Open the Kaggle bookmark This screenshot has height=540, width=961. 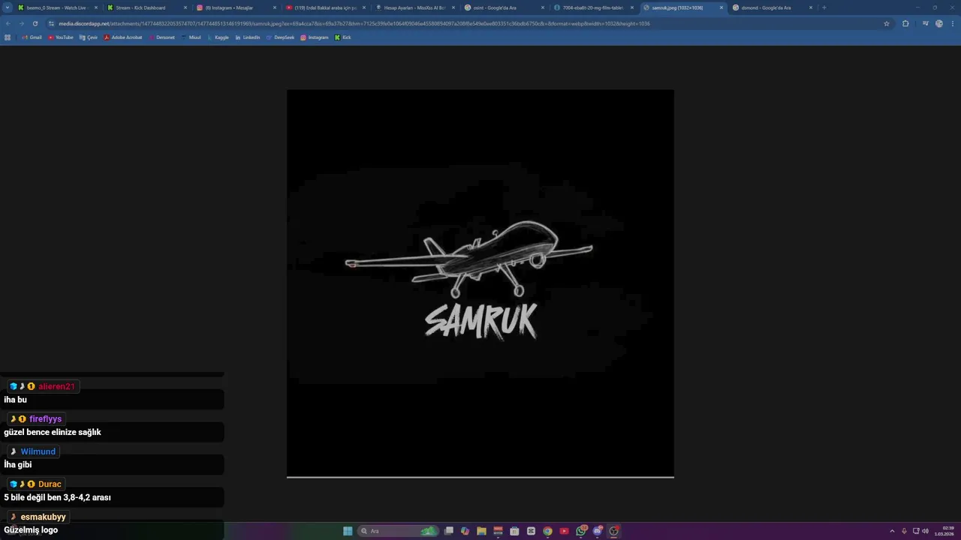pyautogui.click(x=218, y=37)
